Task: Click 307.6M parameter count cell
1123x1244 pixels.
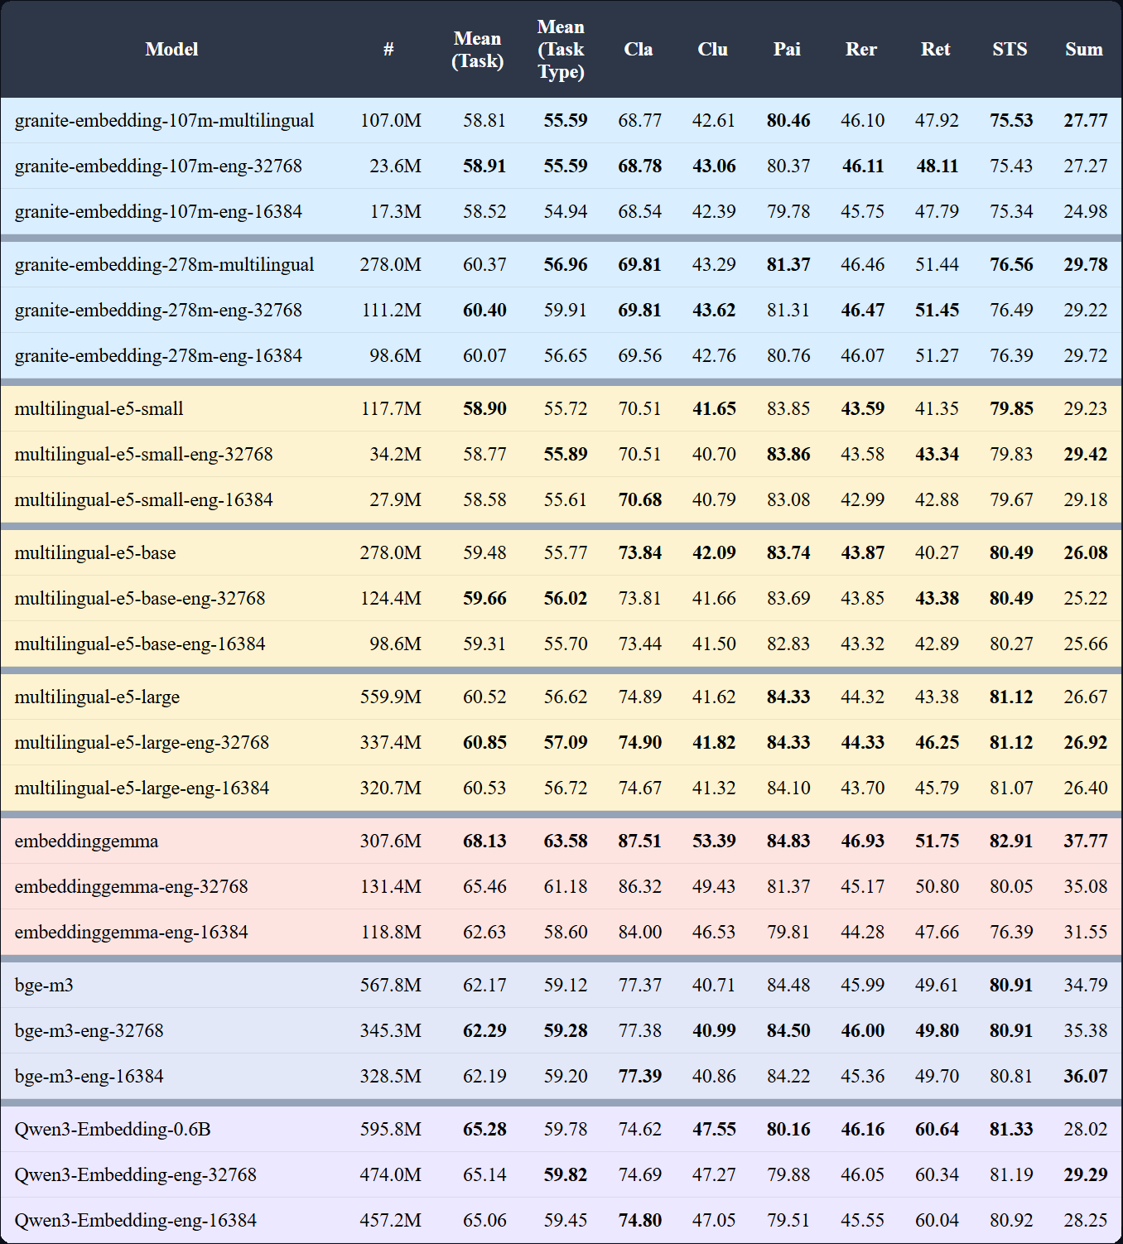Action: [x=390, y=841]
